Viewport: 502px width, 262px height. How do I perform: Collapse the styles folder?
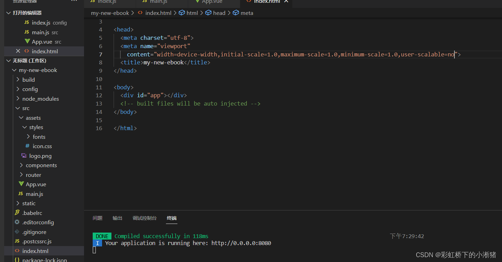coord(25,127)
